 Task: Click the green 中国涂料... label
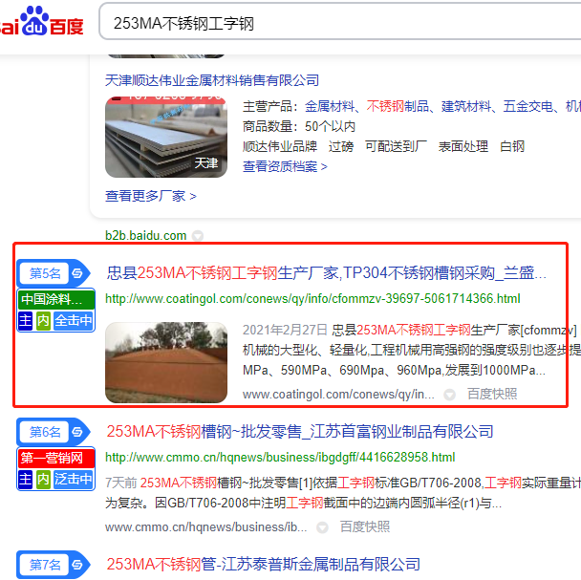click(x=56, y=299)
